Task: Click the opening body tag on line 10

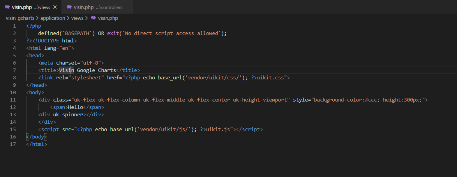Action: (x=35, y=93)
